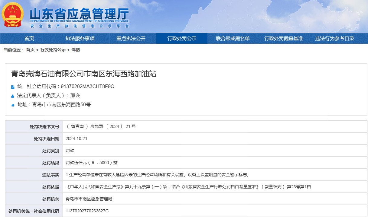Go to 行政处罚公示 in breadcrumb
Screen dimensions: 368x219
pyautogui.click(x=53, y=50)
